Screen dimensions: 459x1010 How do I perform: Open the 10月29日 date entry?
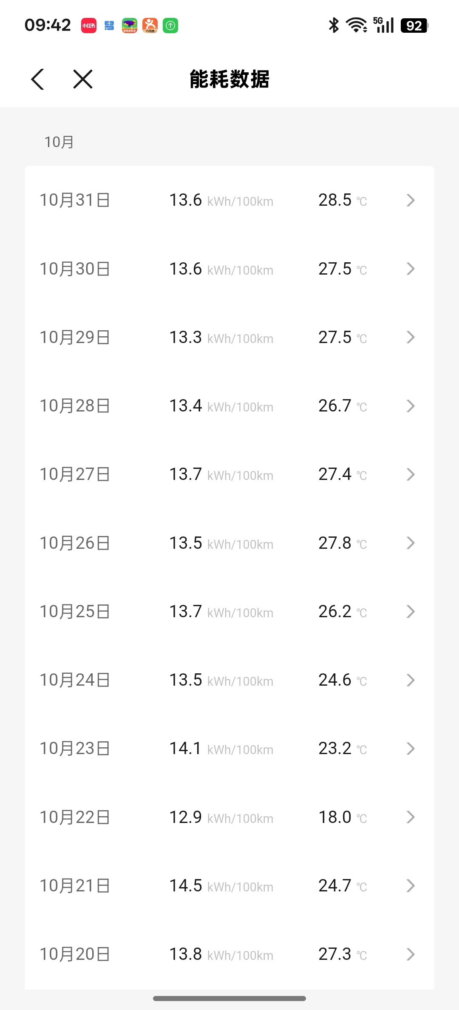click(x=75, y=338)
